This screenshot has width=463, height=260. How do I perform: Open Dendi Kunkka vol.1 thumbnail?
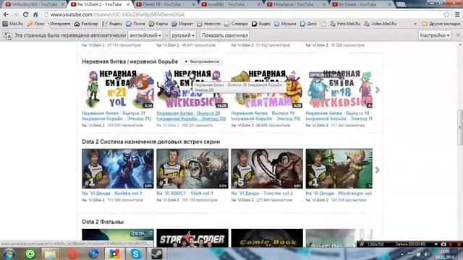pos(118,168)
